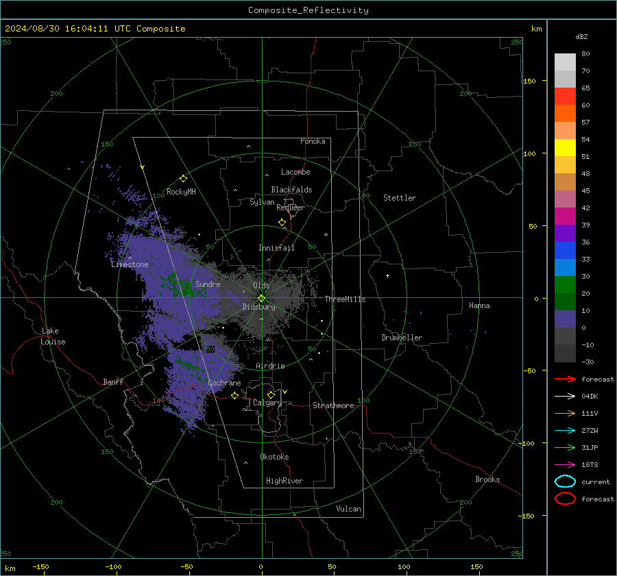Click the Blackfalds city label
617x576 pixels.
tap(291, 190)
